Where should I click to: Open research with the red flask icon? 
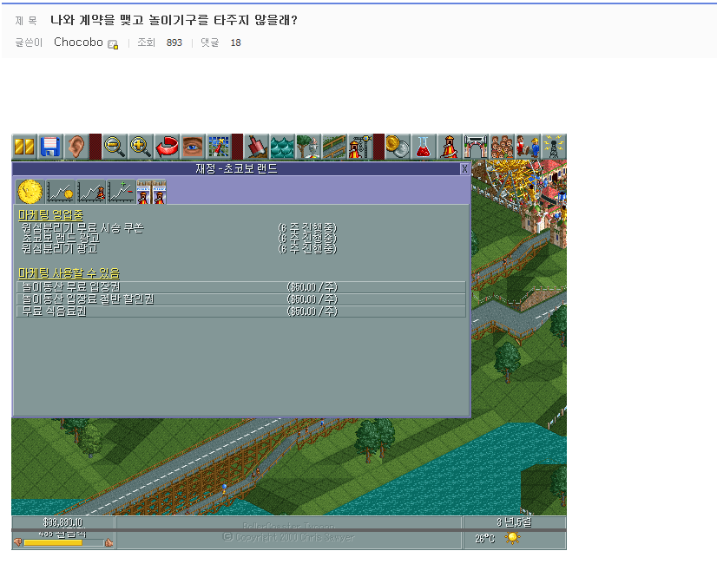(x=424, y=147)
